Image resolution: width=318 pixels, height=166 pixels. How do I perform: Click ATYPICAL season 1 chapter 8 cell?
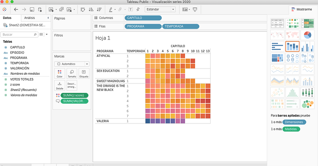coord(183,56)
